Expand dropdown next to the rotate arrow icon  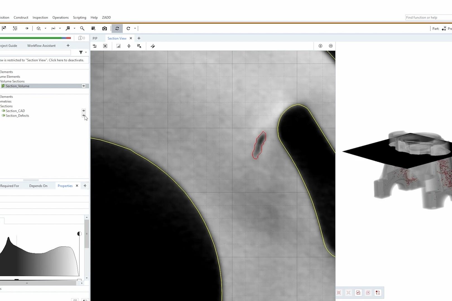[135, 28]
